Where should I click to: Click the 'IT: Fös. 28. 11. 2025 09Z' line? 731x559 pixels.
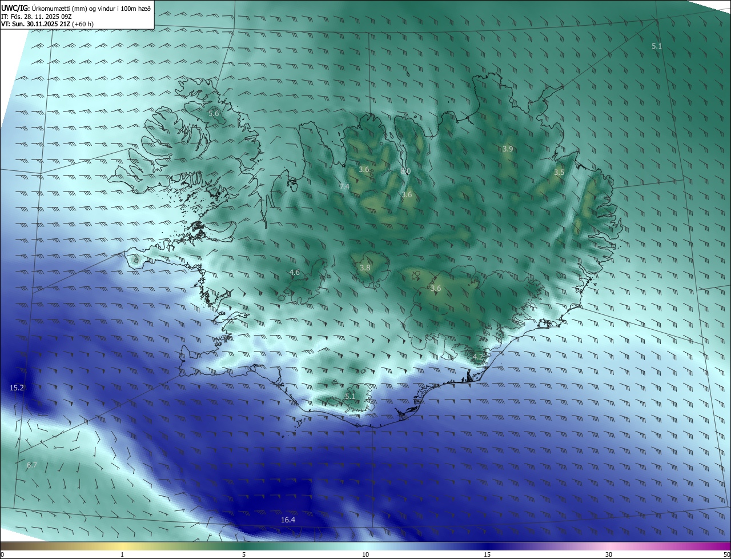pos(37,17)
